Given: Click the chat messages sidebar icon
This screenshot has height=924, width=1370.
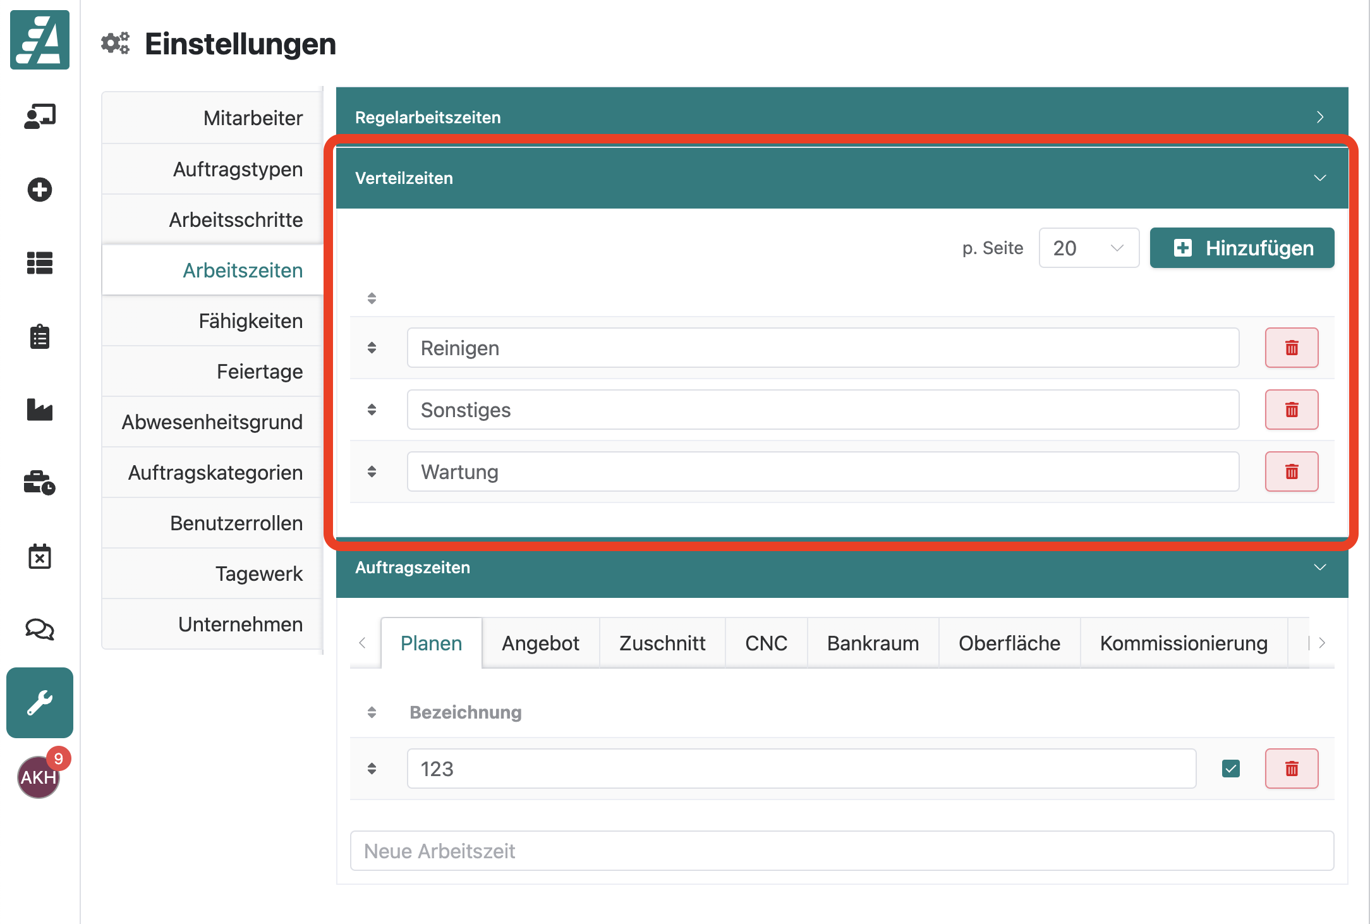Looking at the screenshot, I should (x=39, y=629).
